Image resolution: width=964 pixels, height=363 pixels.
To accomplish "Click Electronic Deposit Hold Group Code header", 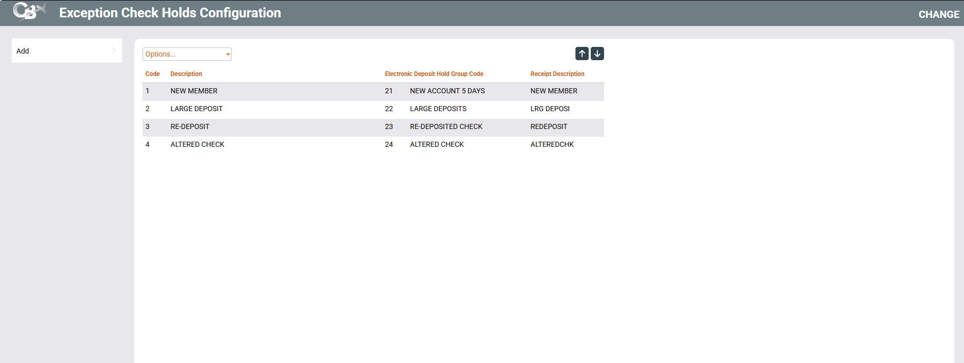I will tap(434, 74).
